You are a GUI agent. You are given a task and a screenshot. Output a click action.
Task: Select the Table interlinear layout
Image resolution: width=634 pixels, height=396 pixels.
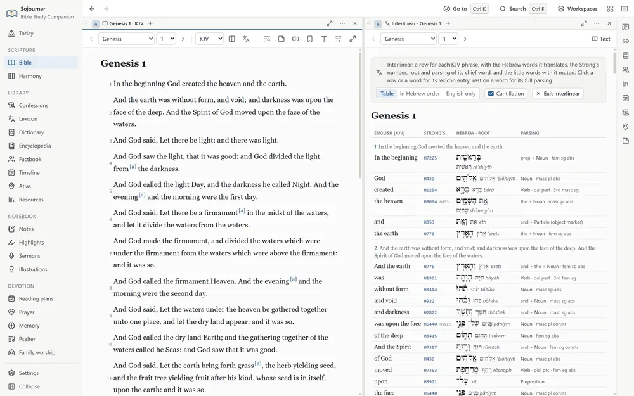pyautogui.click(x=387, y=93)
